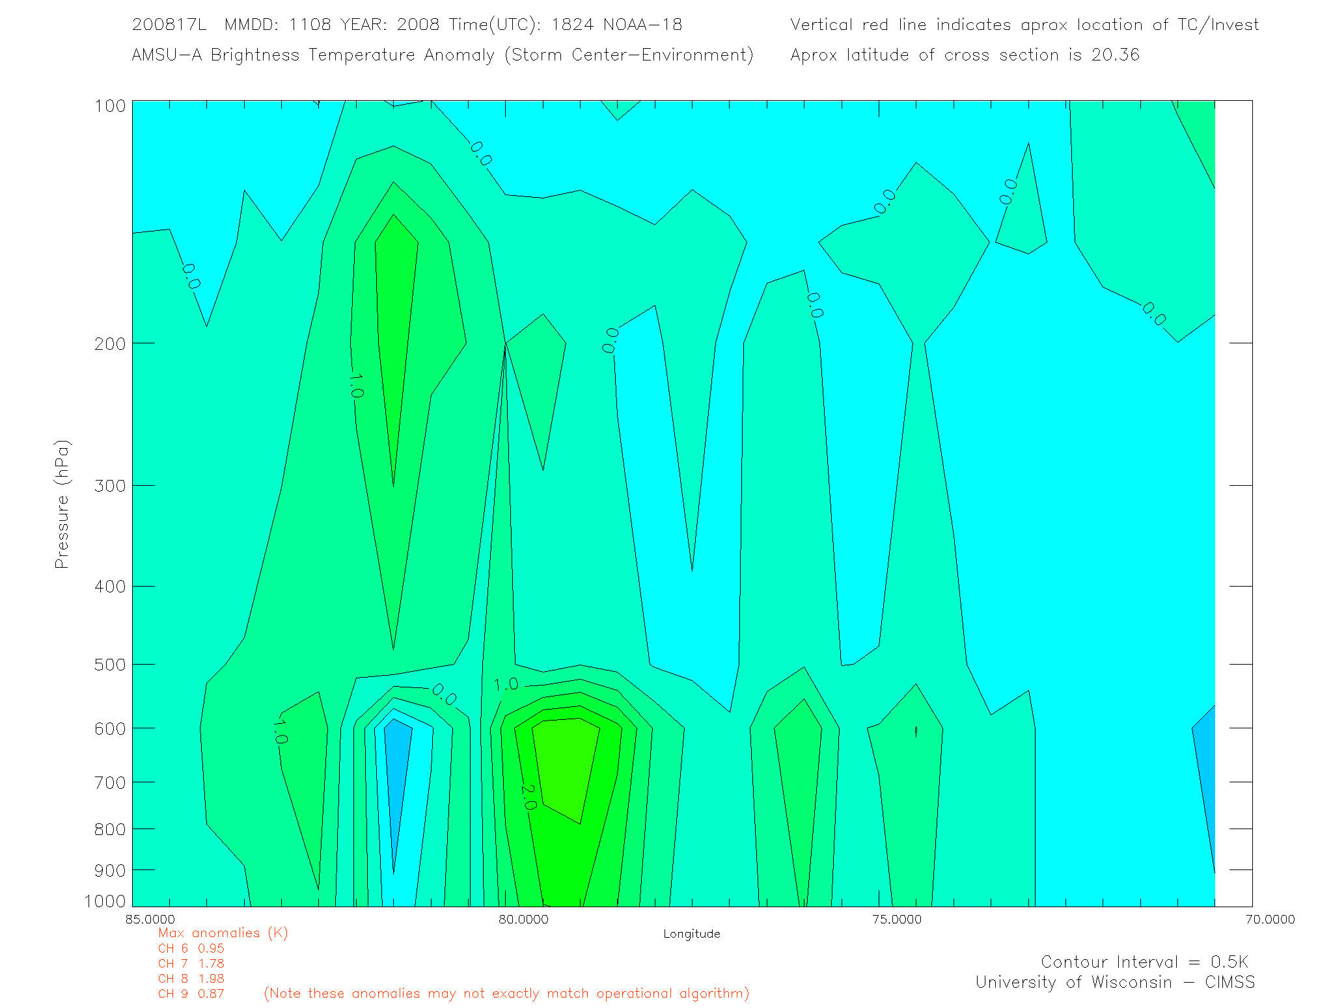Click the 100 pressure axis label
1318x1008 pixels.
click(x=110, y=105)
